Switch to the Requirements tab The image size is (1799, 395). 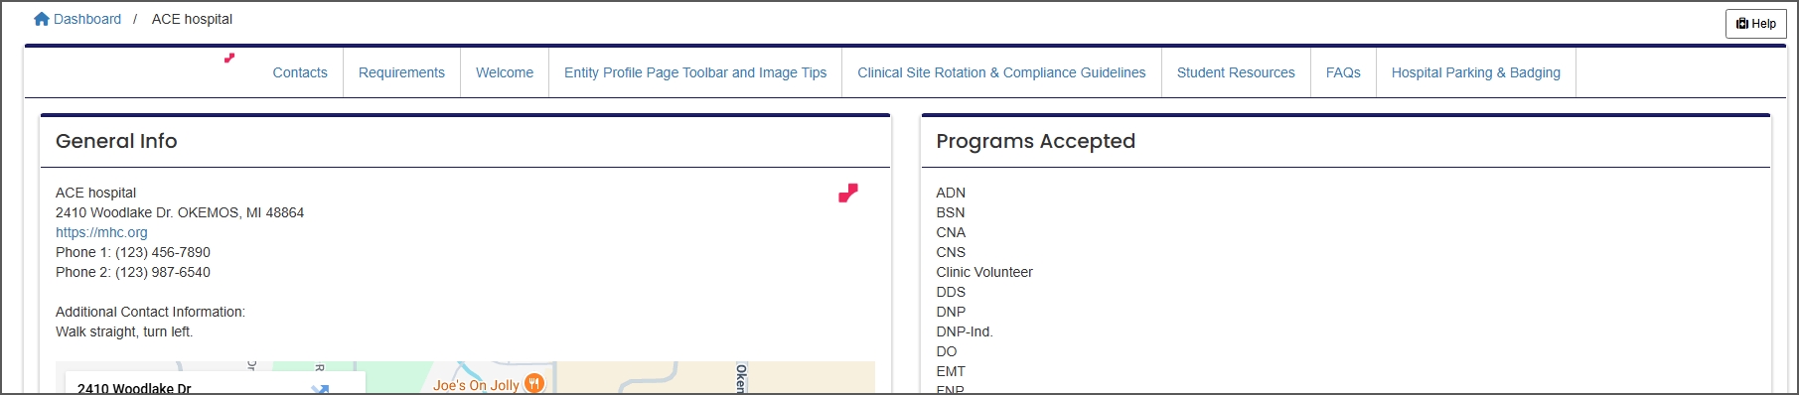point(401,72)
